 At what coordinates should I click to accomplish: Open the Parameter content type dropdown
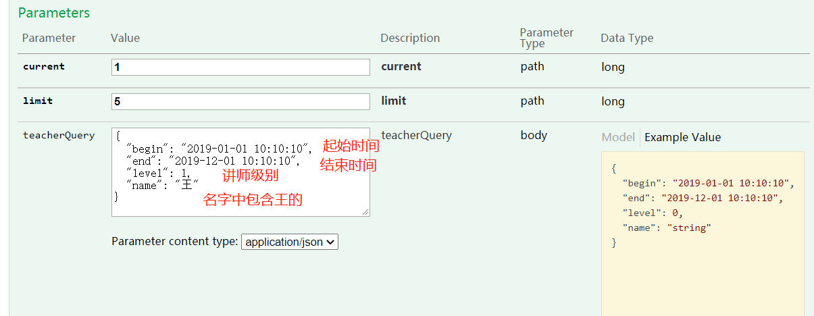point(290,242)
